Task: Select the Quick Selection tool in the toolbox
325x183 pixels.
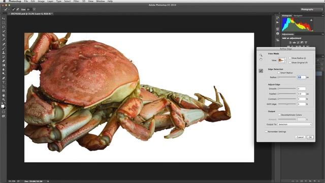Action: tap(4, 32)
